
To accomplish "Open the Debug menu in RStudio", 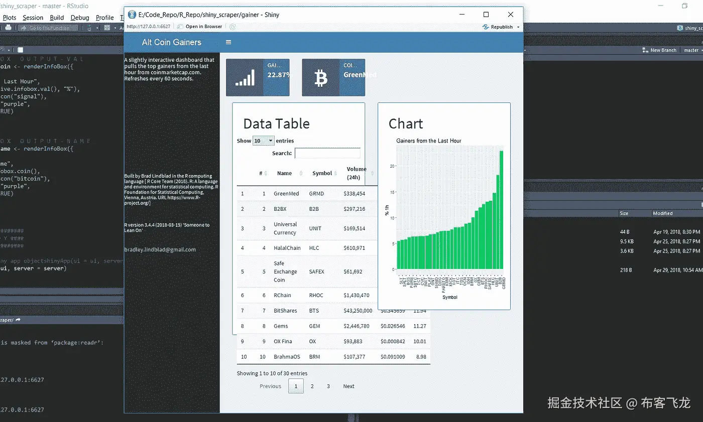I will 80,18.
